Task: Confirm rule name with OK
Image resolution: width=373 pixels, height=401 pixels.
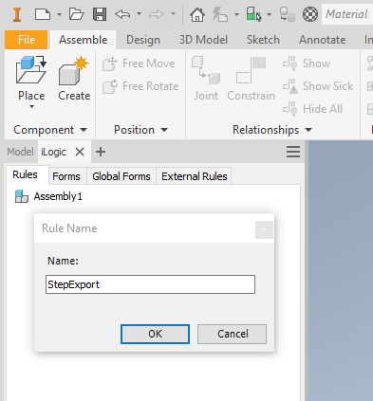Action: point(155,334)
